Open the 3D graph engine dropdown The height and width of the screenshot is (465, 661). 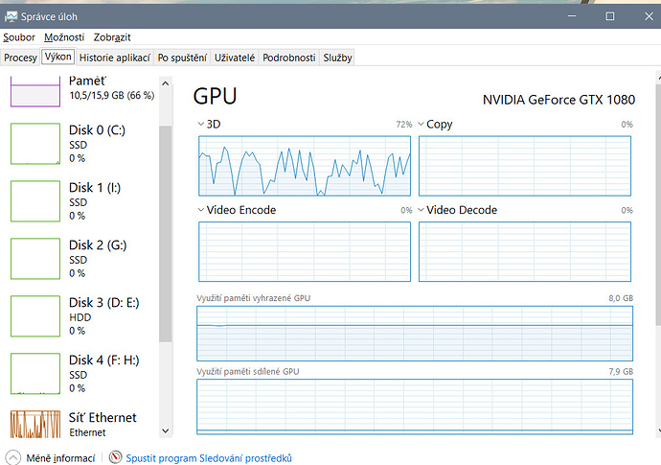pos(202,125)
